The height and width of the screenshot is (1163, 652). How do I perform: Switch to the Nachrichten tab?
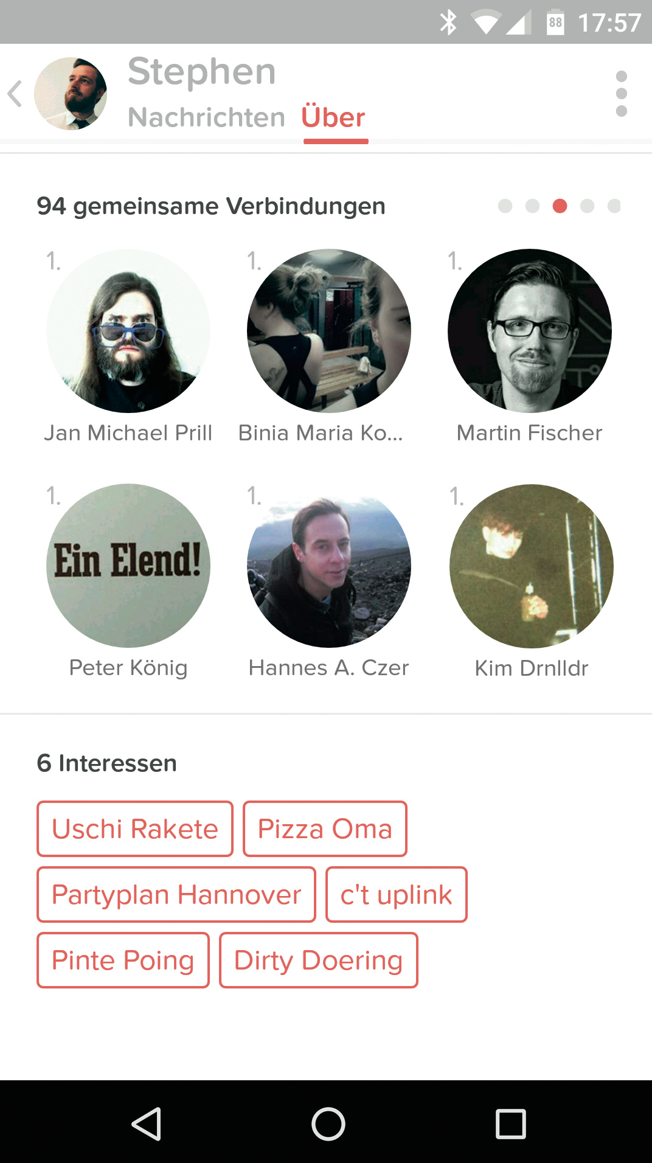206,117
